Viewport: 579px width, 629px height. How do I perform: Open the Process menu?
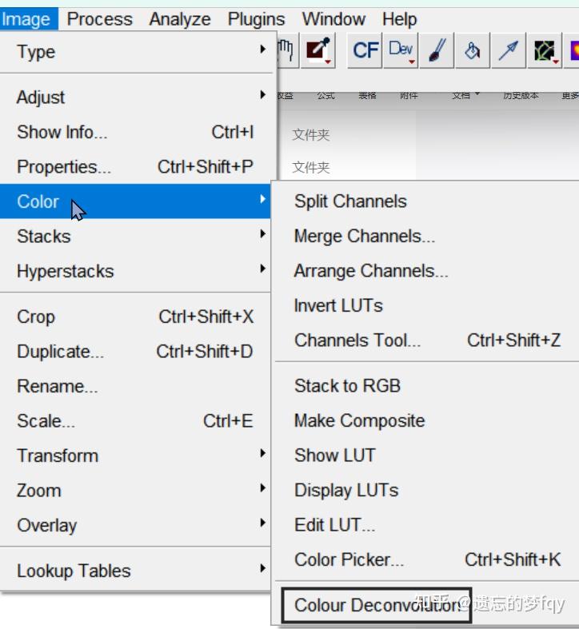coord(100,19)
